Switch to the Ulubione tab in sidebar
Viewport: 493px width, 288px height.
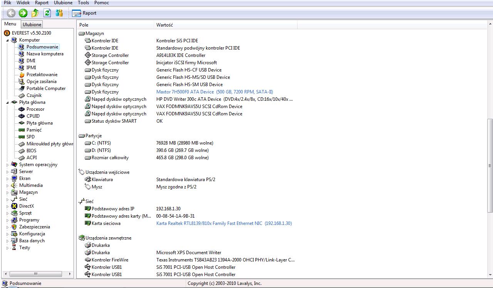[x=32, y=25]
